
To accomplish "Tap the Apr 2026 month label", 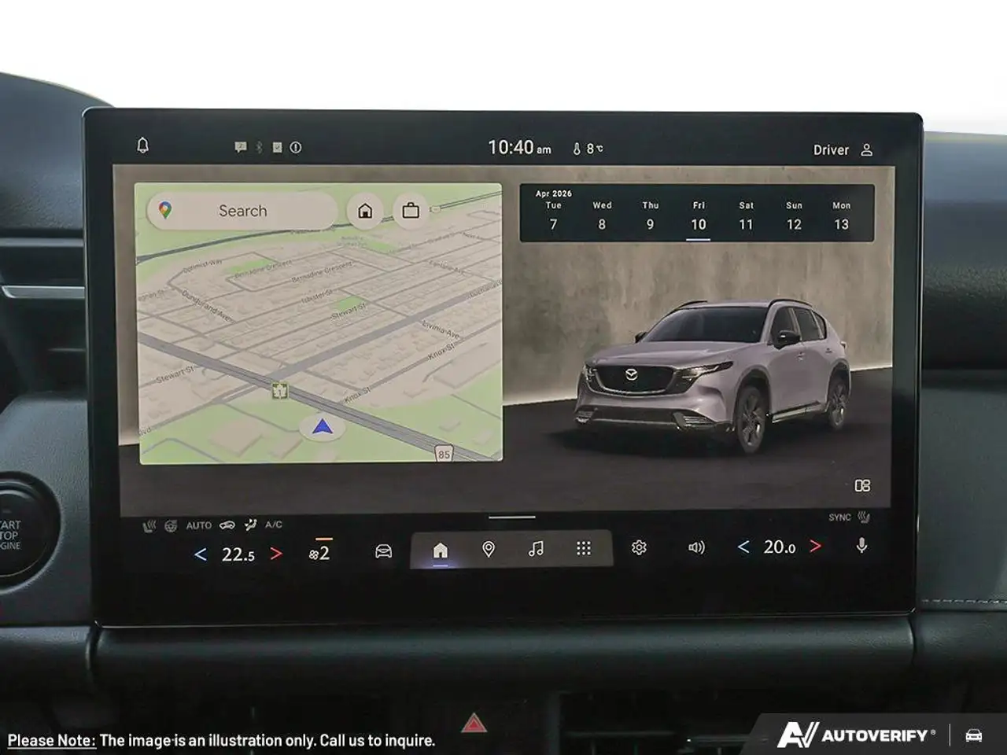I will [x=554, y=193].
